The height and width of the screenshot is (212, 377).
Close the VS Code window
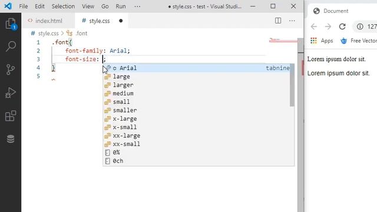pyautogui.click(x=293, y=6)
